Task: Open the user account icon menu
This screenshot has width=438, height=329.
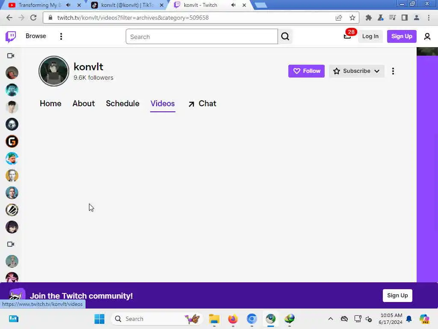Action: pyautogui.click(x=427, y=36)
